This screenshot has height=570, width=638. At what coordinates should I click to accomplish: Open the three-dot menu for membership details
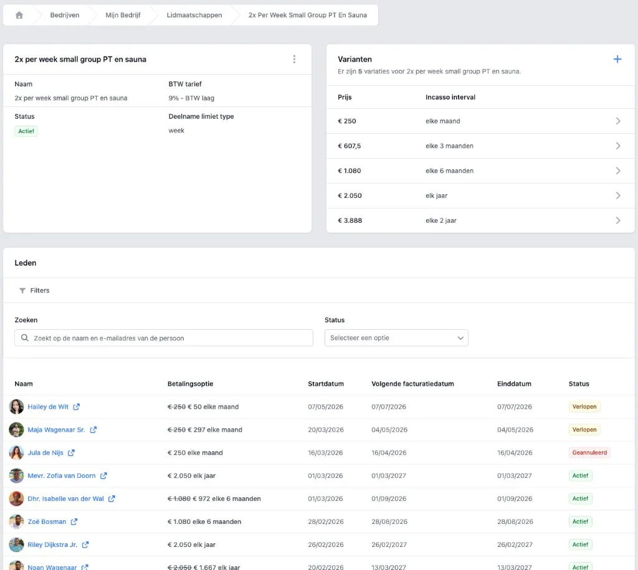[294, 59]
